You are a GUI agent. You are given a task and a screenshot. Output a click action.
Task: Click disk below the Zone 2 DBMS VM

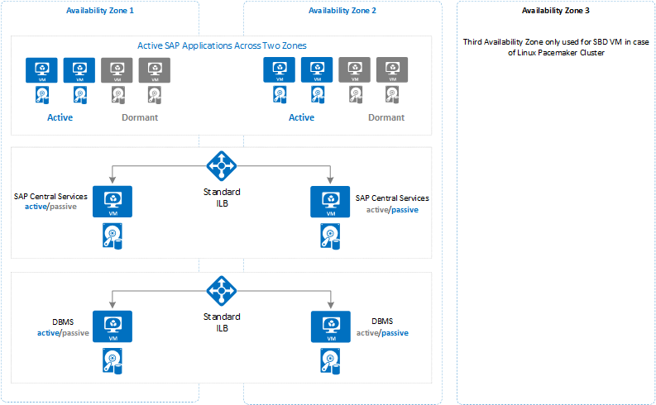coord(330,361)
